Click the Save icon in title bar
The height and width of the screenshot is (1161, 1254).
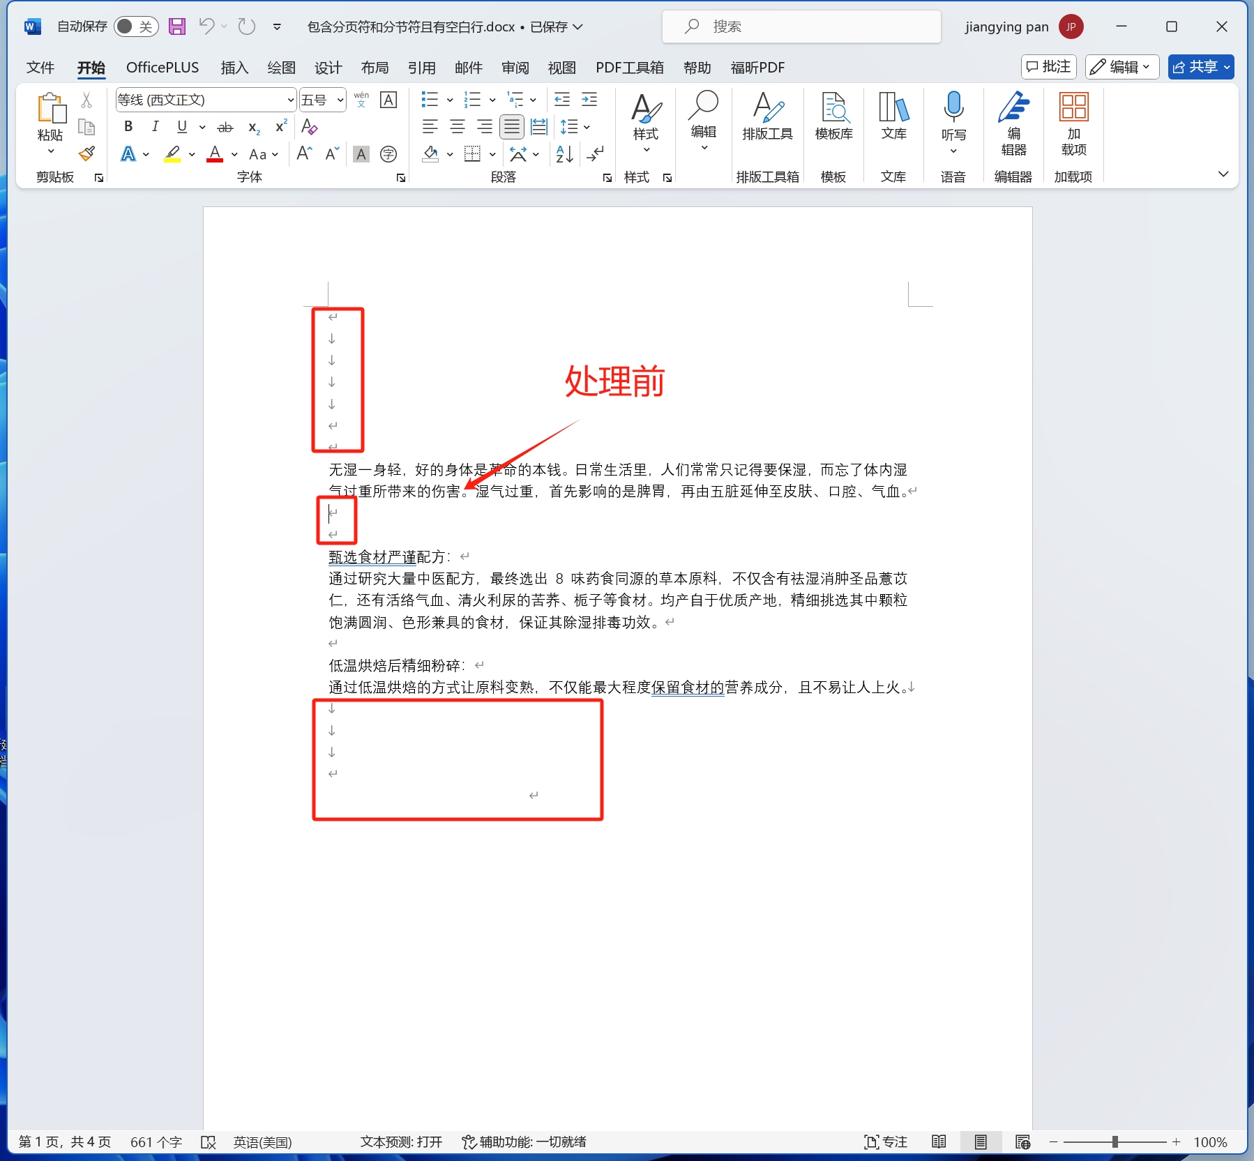177,26
